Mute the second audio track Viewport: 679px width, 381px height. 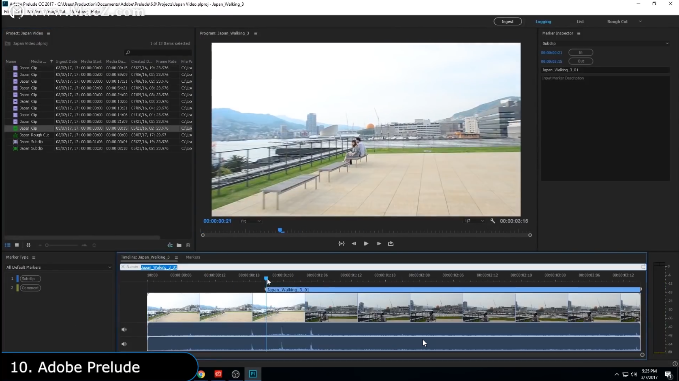(x=124, y=344)
